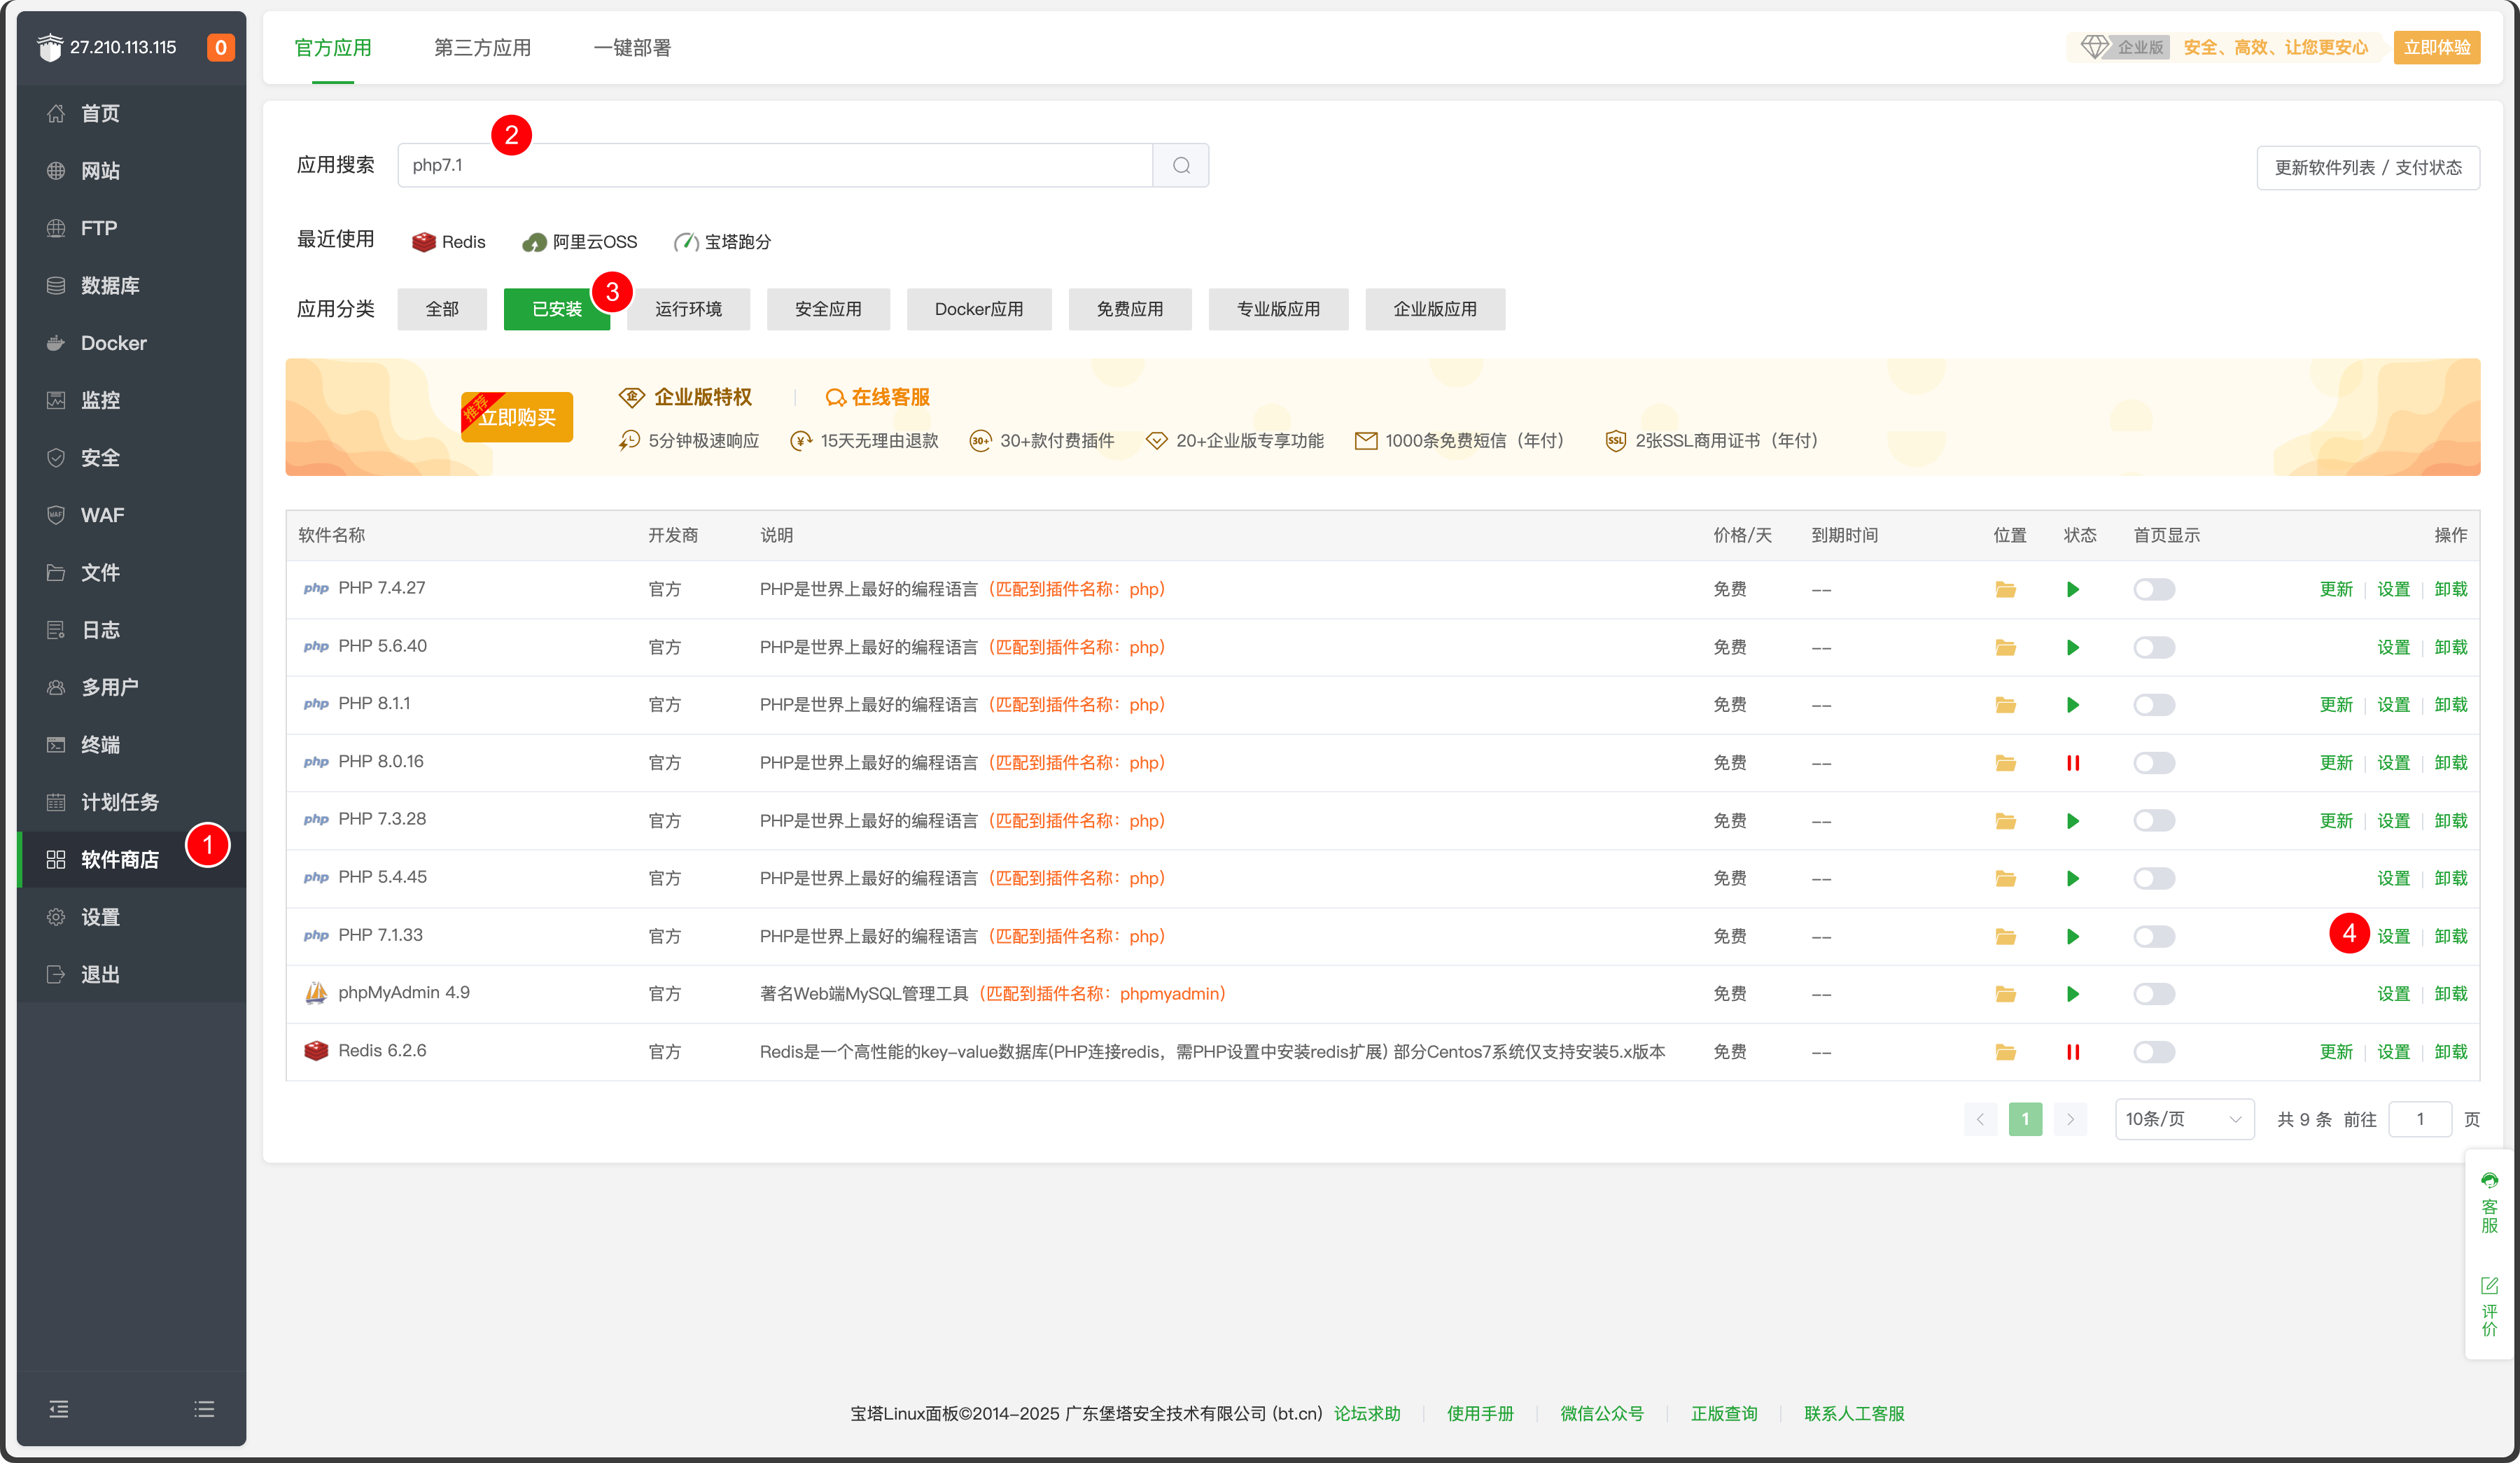
Task: Toggle homepage display for PHP 8.0.16
Action: pyautogui.click(x=2154, y=763)
